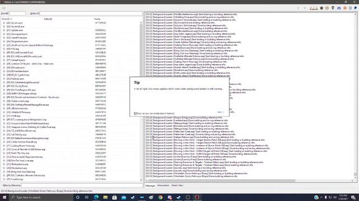Click the microphone icon in system tray
This screenshot has height=201, width=359.
325,197
